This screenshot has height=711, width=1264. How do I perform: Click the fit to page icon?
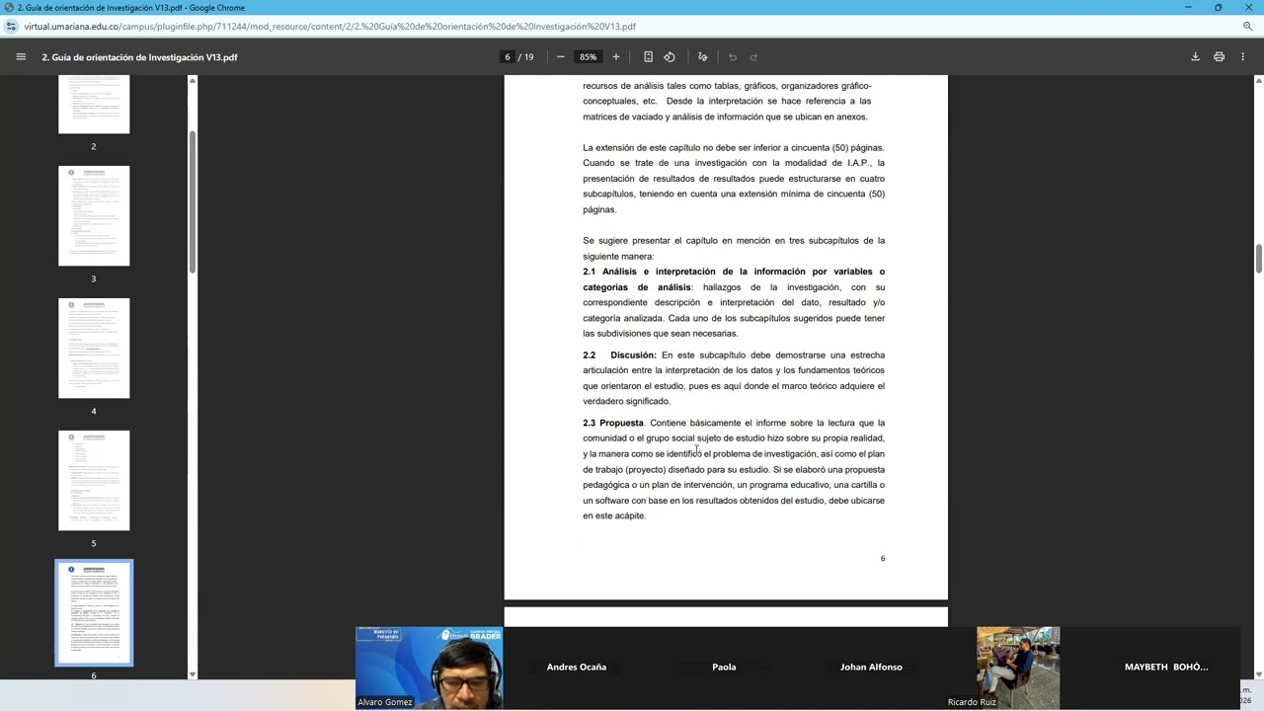point(648,57)
